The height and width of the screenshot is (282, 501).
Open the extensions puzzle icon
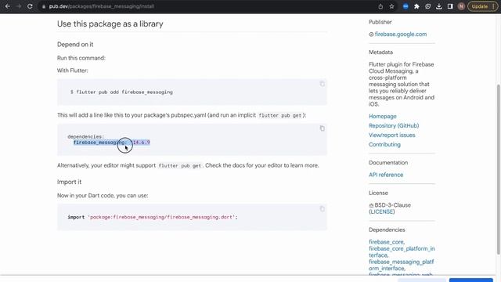point(416,6)
